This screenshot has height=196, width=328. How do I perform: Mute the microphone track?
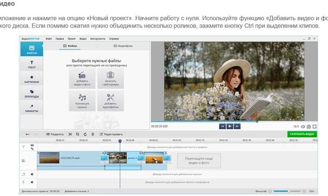point(32,182)
